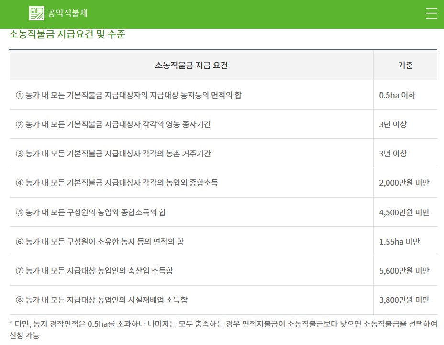Select the 2,000만원 미만 criterion cell
Viewport: 444px width, 345px height.
click(405, 183)
